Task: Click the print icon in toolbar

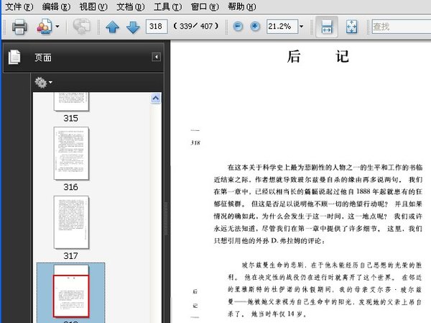Action: click(x=19, y=27)
